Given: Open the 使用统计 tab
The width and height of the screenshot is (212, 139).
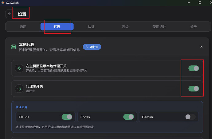Looking at the screenshot, I should click(159, 27).
